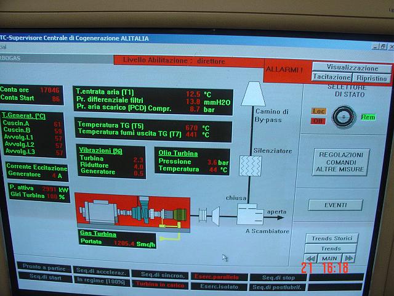Viewport: 394px width, 296px height.
Task: Click the Pronto a partire status
Action: 44,268
